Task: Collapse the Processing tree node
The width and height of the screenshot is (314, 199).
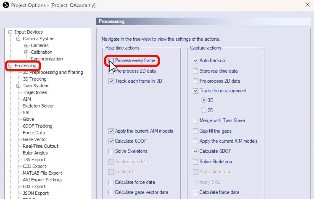Action: [x=11, y=66]
